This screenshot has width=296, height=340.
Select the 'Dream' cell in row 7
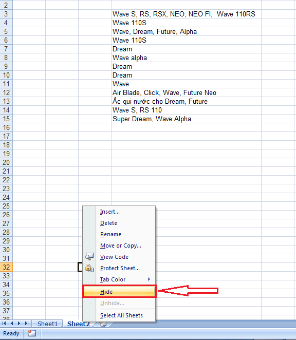[x=186, y=49]
